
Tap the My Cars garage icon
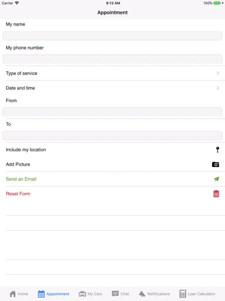(x=82, y=294)
